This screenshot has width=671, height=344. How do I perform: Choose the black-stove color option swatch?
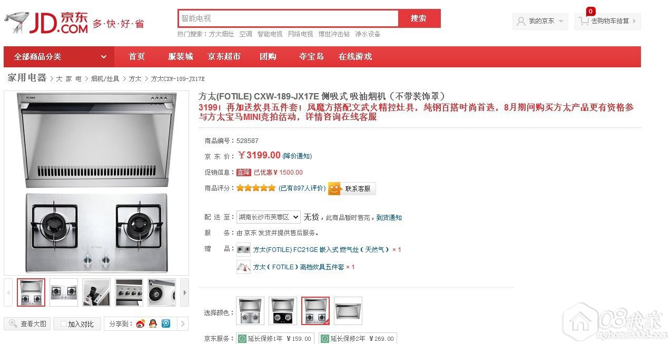283,311
